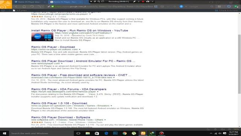Click the zoom magnifier on recording toolbar

coord(99,2)
